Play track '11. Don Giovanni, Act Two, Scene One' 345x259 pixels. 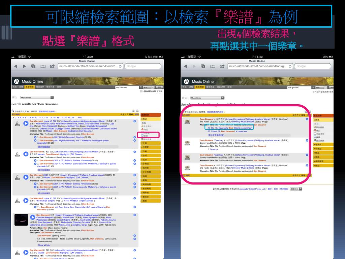pos(35,207)
